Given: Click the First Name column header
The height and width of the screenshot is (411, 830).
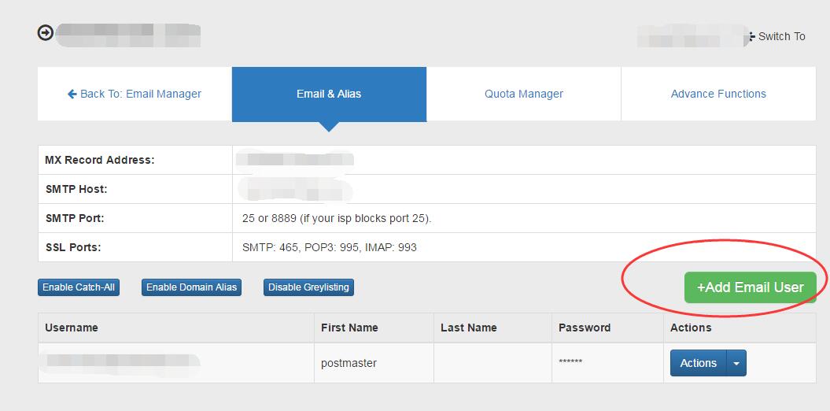Looking at the screenshot, I should click(x=349, y=328).
